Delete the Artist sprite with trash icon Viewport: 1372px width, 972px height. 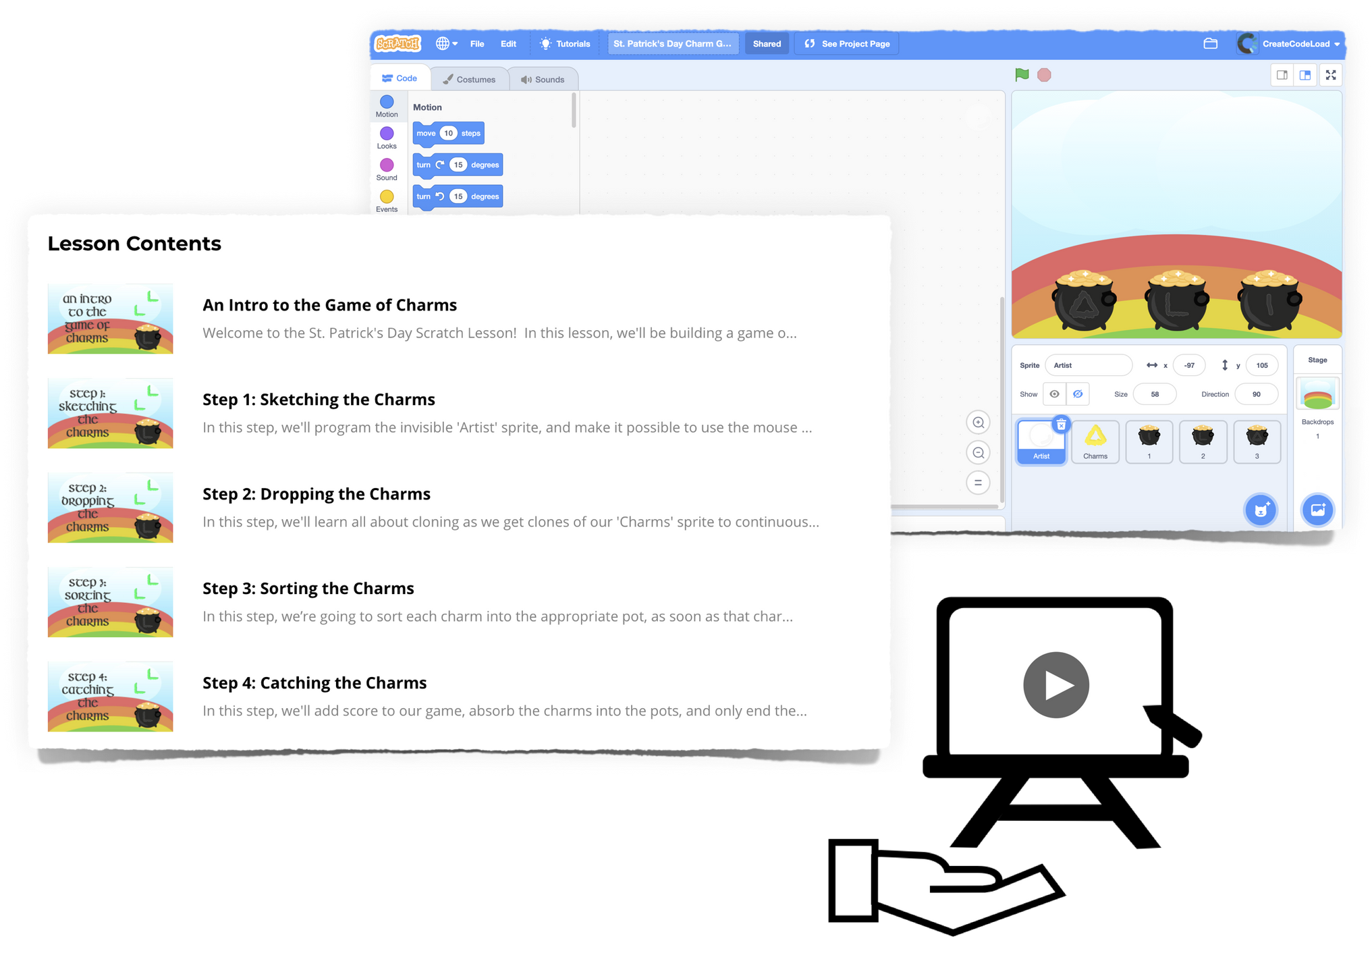point(1061,425)
